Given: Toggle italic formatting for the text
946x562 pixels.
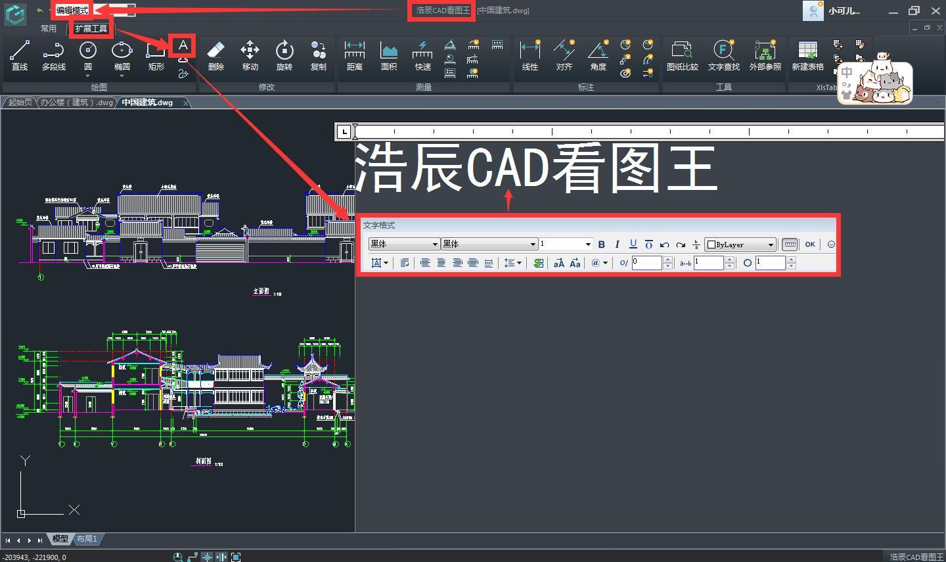Looking at the screenshot, I should tap(617, 244).
